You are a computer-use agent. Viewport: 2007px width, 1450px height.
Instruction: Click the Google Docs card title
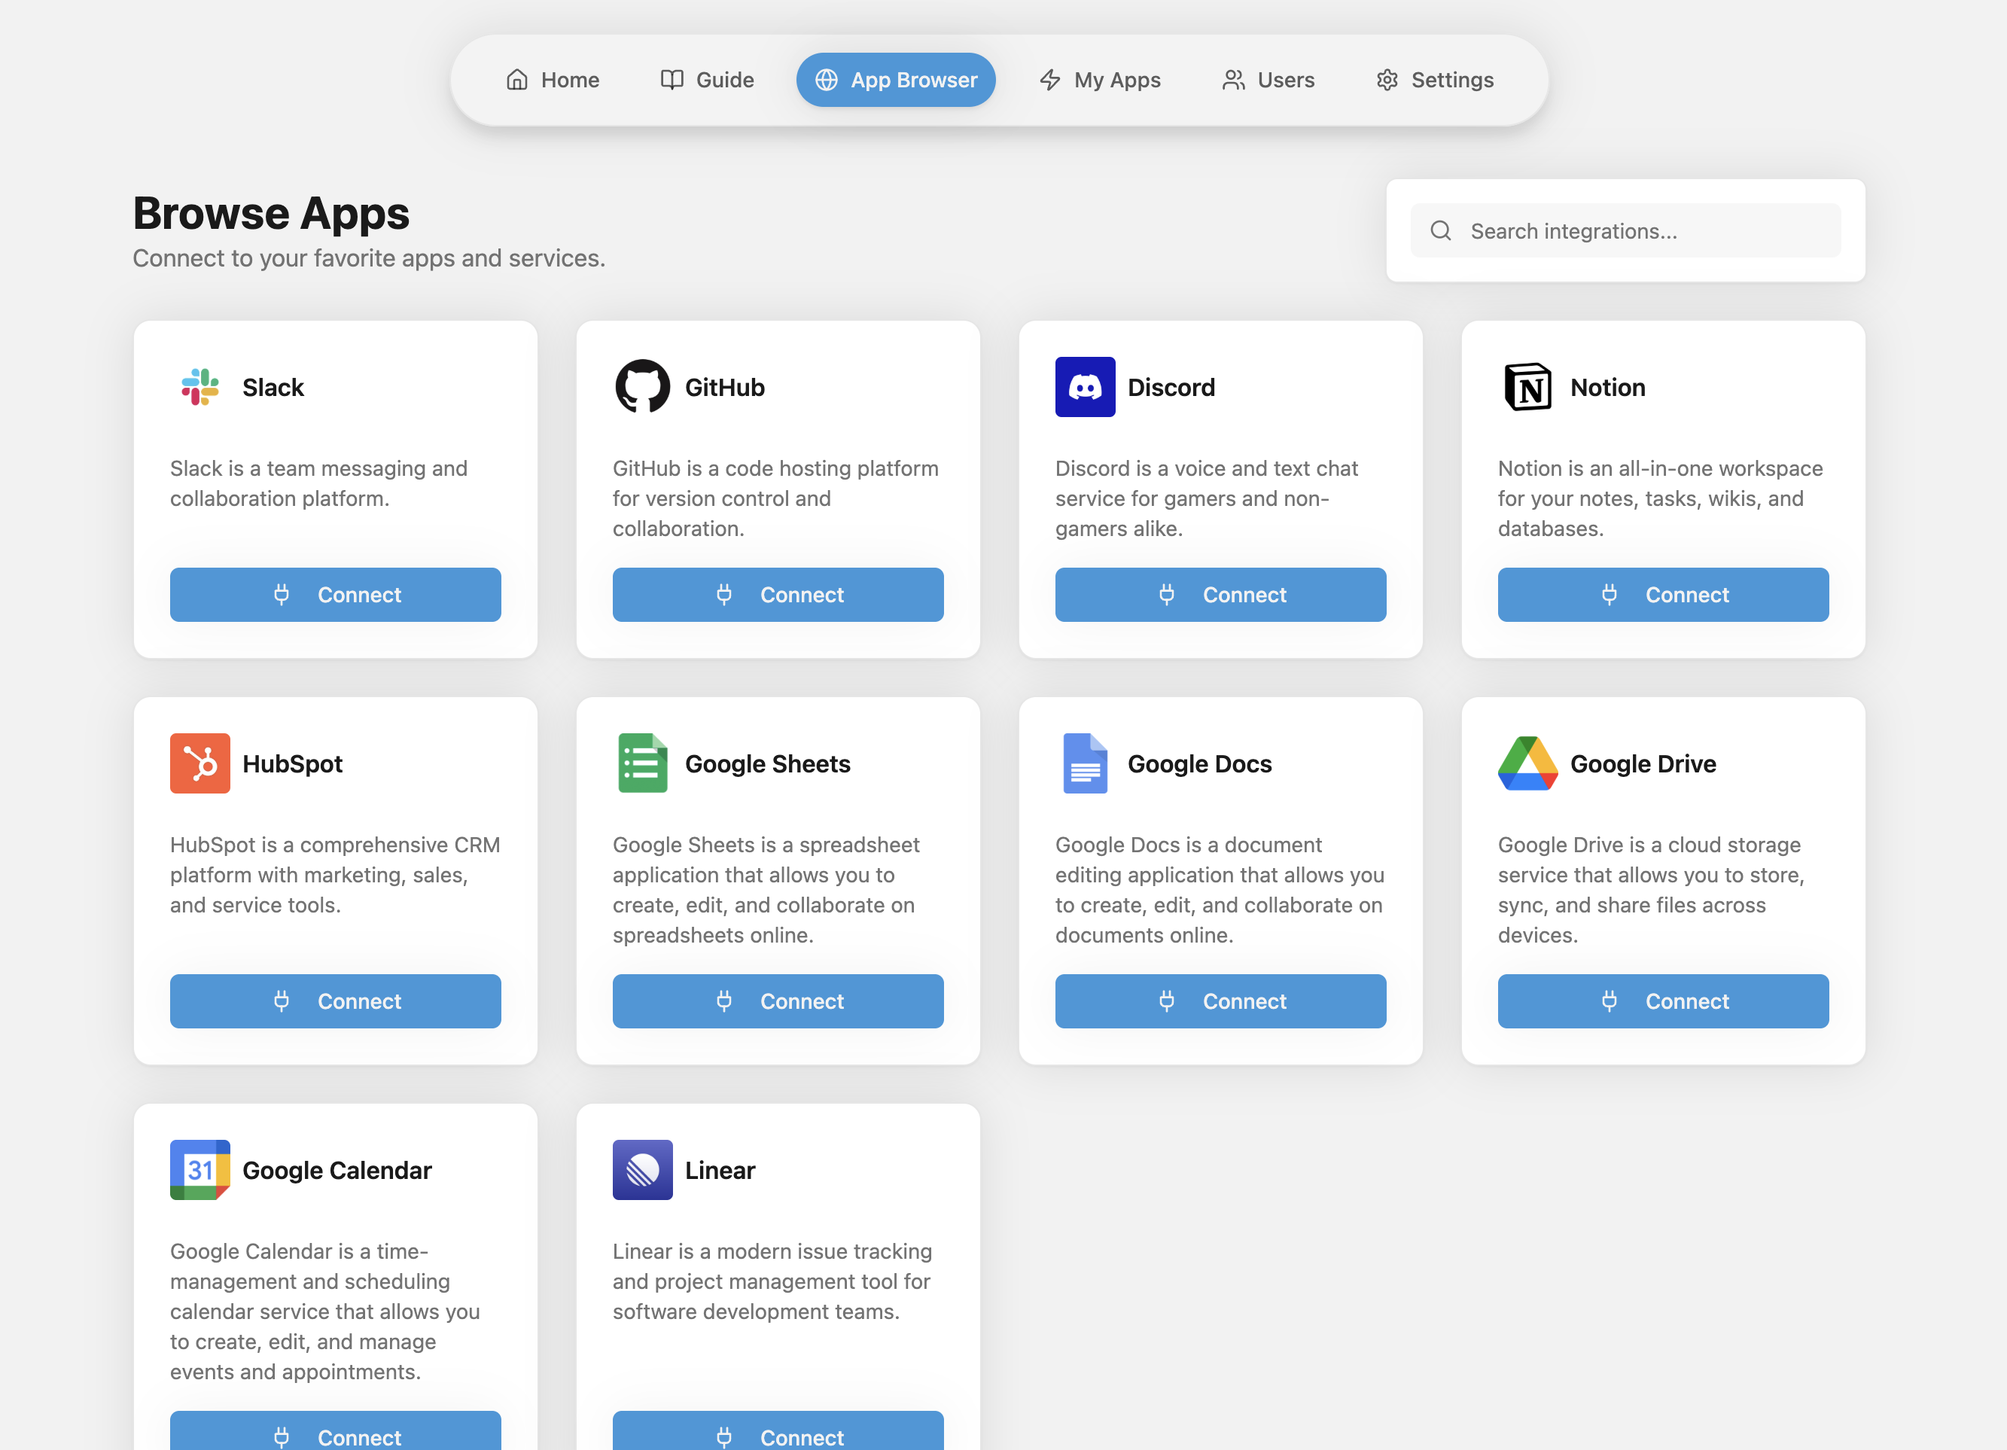(x=1199, y=764)
